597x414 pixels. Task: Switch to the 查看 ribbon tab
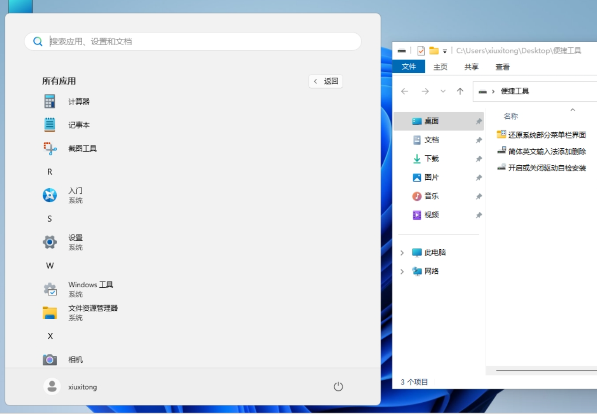coord(502,67)
